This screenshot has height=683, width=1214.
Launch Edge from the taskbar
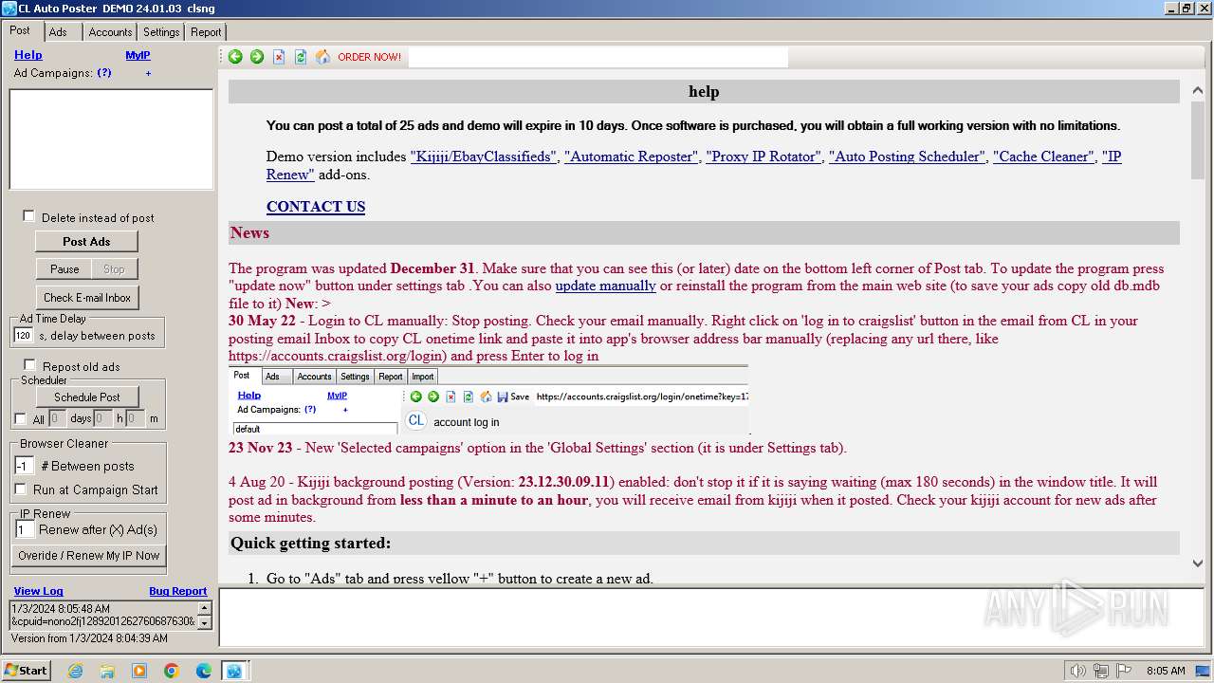coord(204,671)
